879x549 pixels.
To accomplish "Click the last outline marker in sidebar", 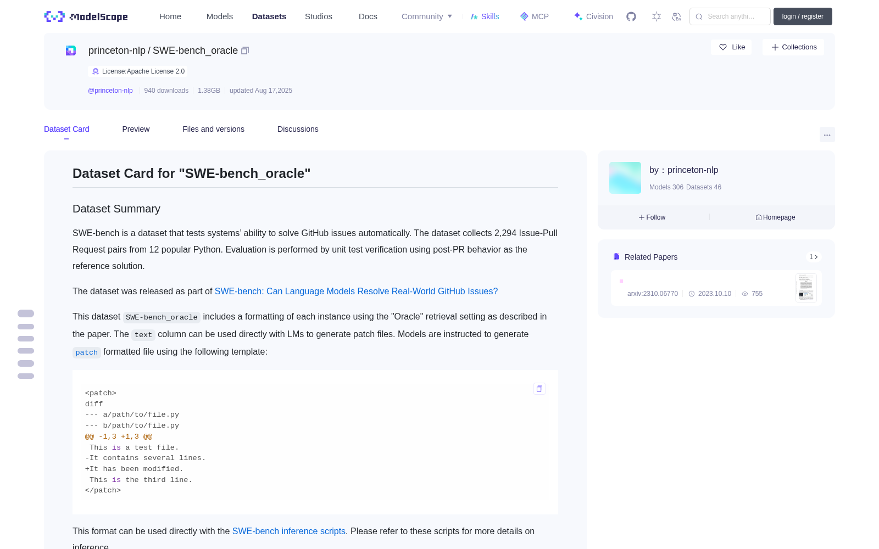I will [26, 376].
